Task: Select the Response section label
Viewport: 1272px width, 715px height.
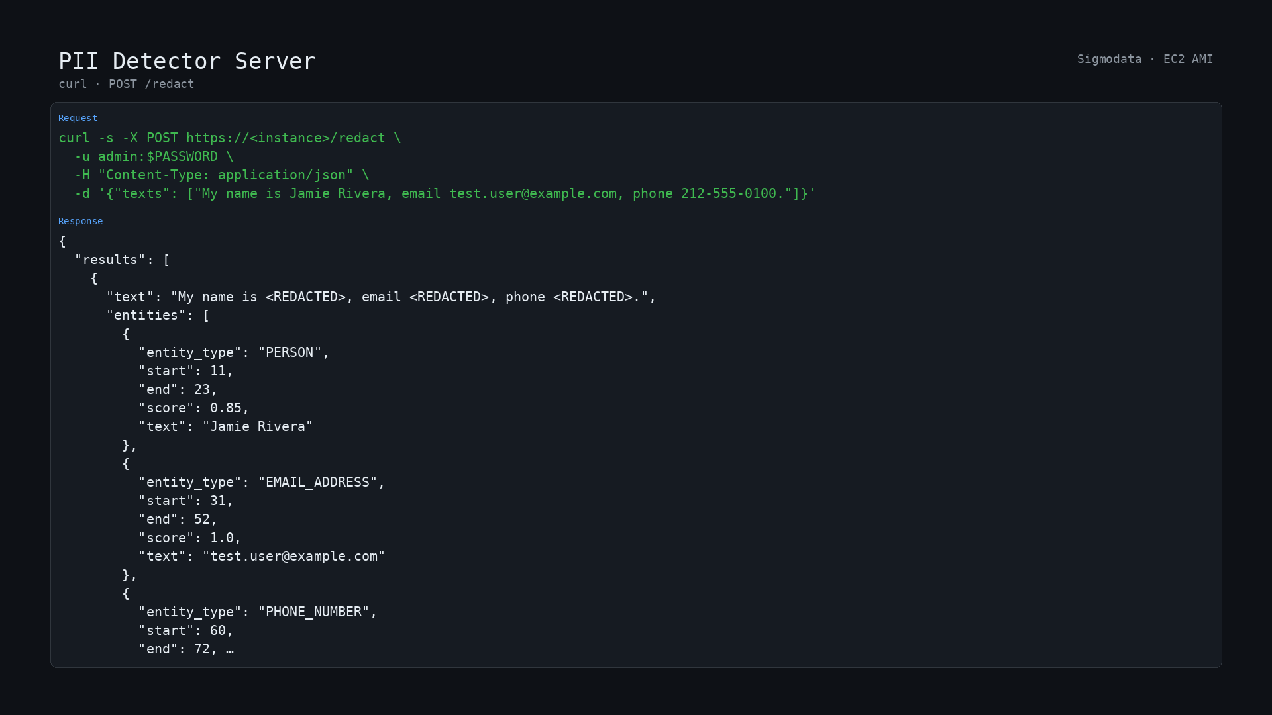Action: (80, 221)
